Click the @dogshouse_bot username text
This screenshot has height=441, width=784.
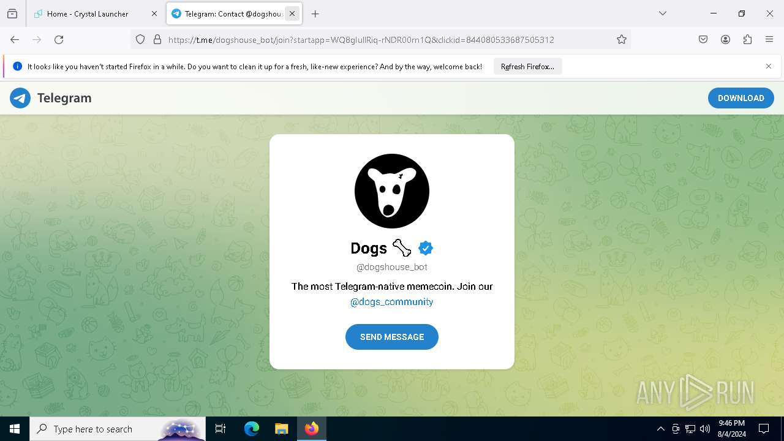[x=392, y=267]
